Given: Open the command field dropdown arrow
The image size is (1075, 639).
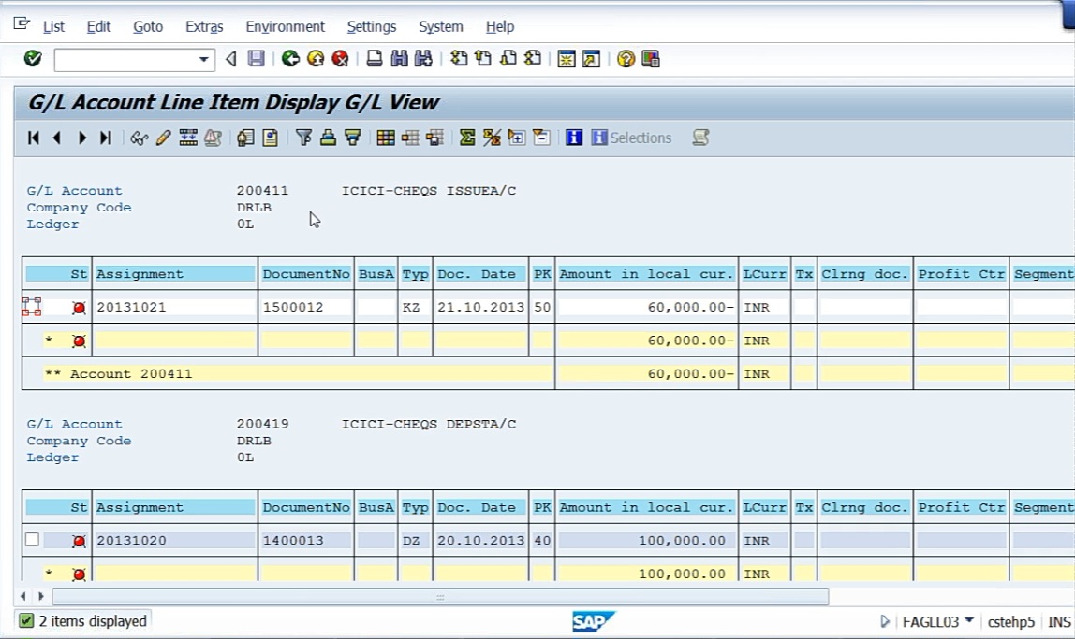Looking at the screenshot, I should click(x=203, y=60).
